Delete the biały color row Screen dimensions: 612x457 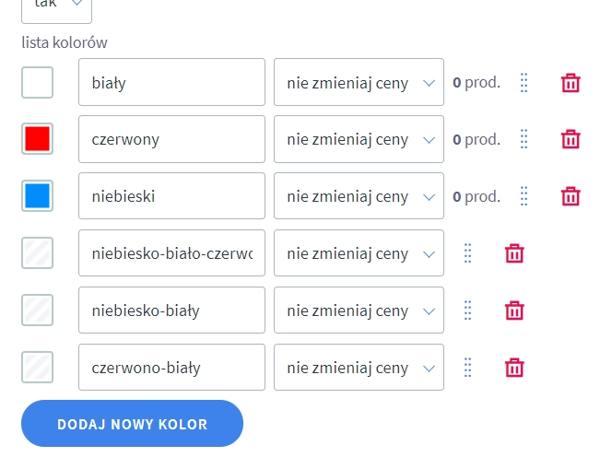(x=571, y=83)
